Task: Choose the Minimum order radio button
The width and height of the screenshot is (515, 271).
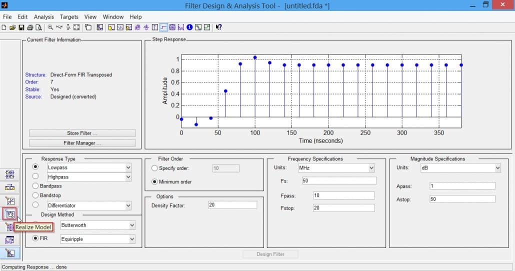Action: tap(154, 181)
